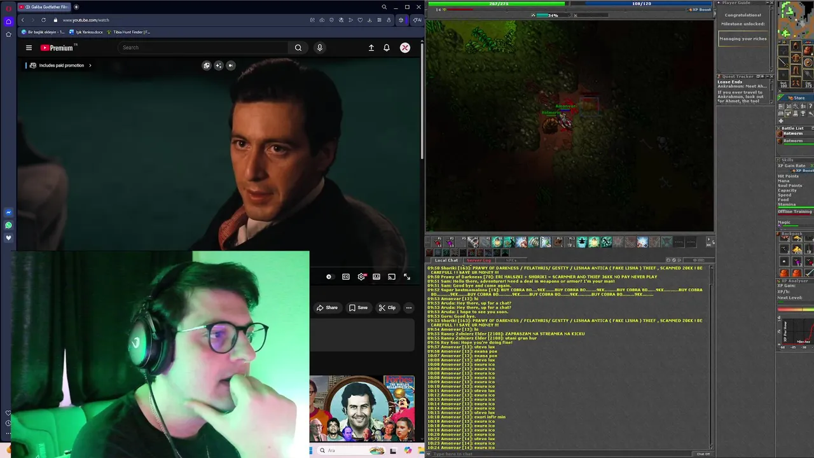Collapse the Battle List panel header
Screen dimensions: 814x458
pos(795,128)
